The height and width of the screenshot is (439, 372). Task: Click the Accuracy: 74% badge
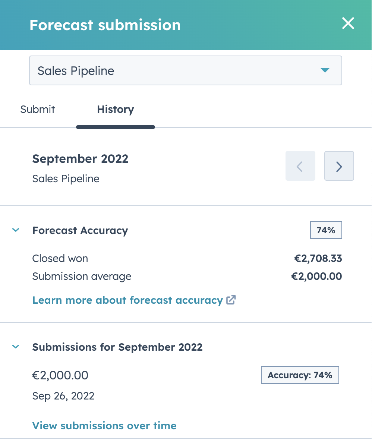pyautogui.click(x=300, y=375)
